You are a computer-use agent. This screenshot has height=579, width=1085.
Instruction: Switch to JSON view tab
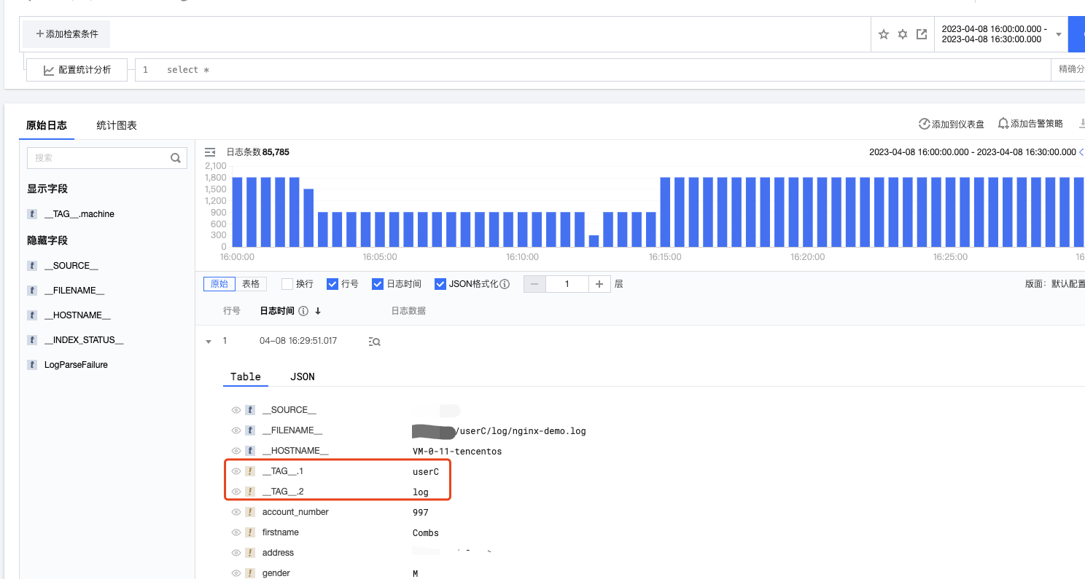point(303,377)
